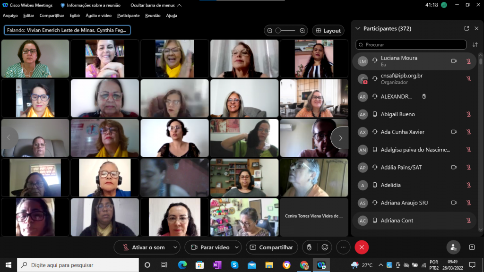The height and width of the screenshot is (272, 484).
Task: Unmute with Ativar o som
Action: (144, 247)
